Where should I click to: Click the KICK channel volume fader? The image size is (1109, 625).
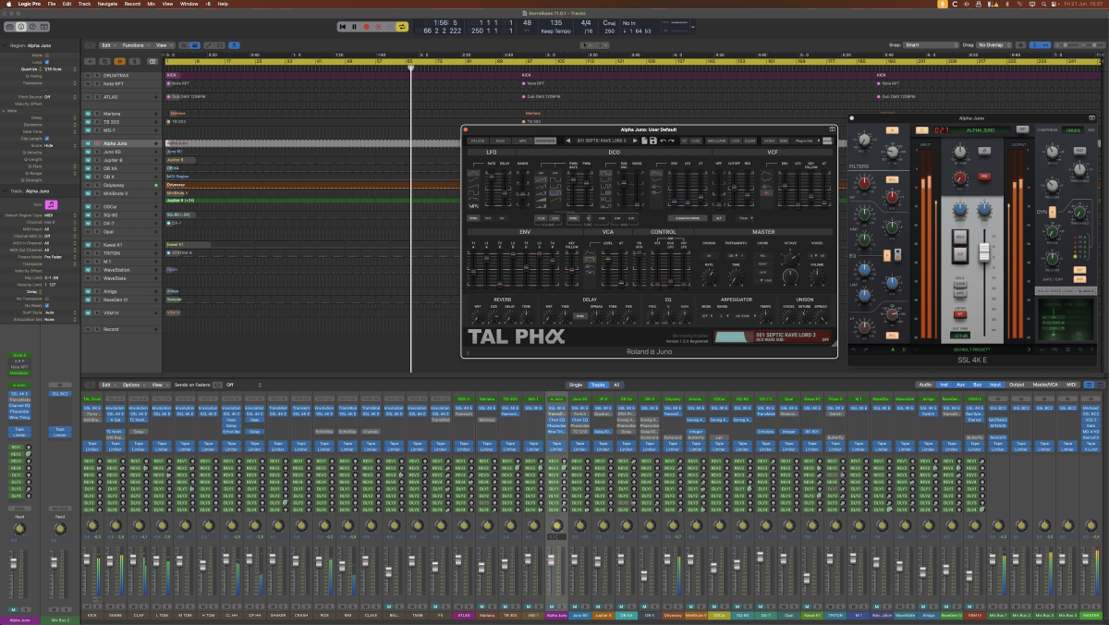[87, 559]
